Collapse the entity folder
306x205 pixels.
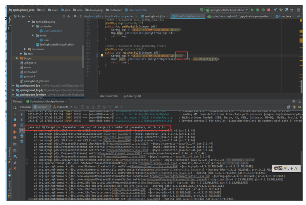coord(33,35)
